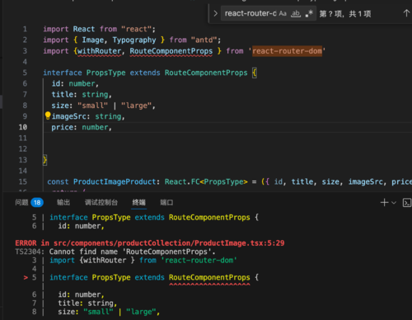Open the 问题 (Problems) panel tab

pos(21,203)
